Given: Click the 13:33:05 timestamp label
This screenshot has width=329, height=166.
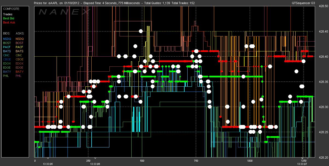Looking at the screenshot, I should (x=48, y=164).
